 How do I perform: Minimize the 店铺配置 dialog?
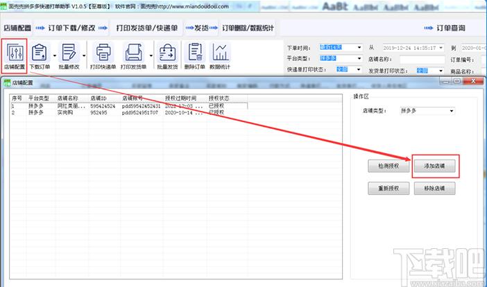pyautogui.click(x=446, y=81)
